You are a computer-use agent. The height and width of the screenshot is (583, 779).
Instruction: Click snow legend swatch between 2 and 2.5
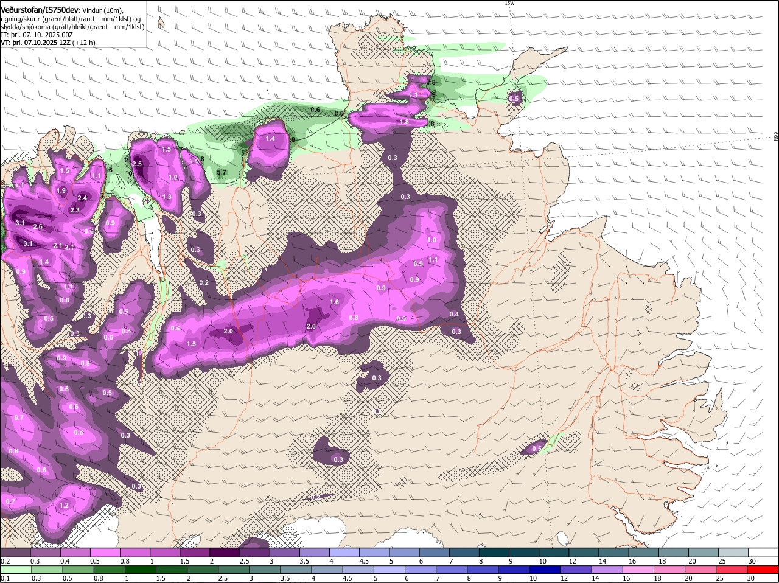point(225,552)
